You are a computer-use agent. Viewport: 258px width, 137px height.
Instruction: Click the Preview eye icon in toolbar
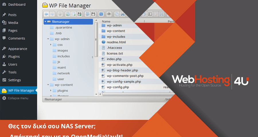[x=109, y=14]
